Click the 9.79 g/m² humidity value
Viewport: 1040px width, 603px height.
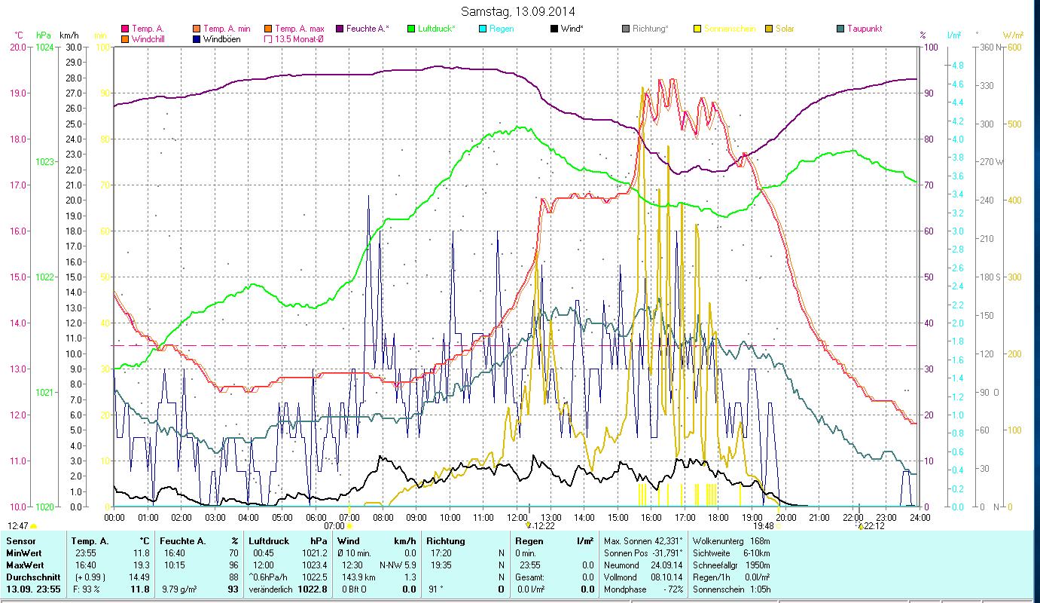[179, 589]
